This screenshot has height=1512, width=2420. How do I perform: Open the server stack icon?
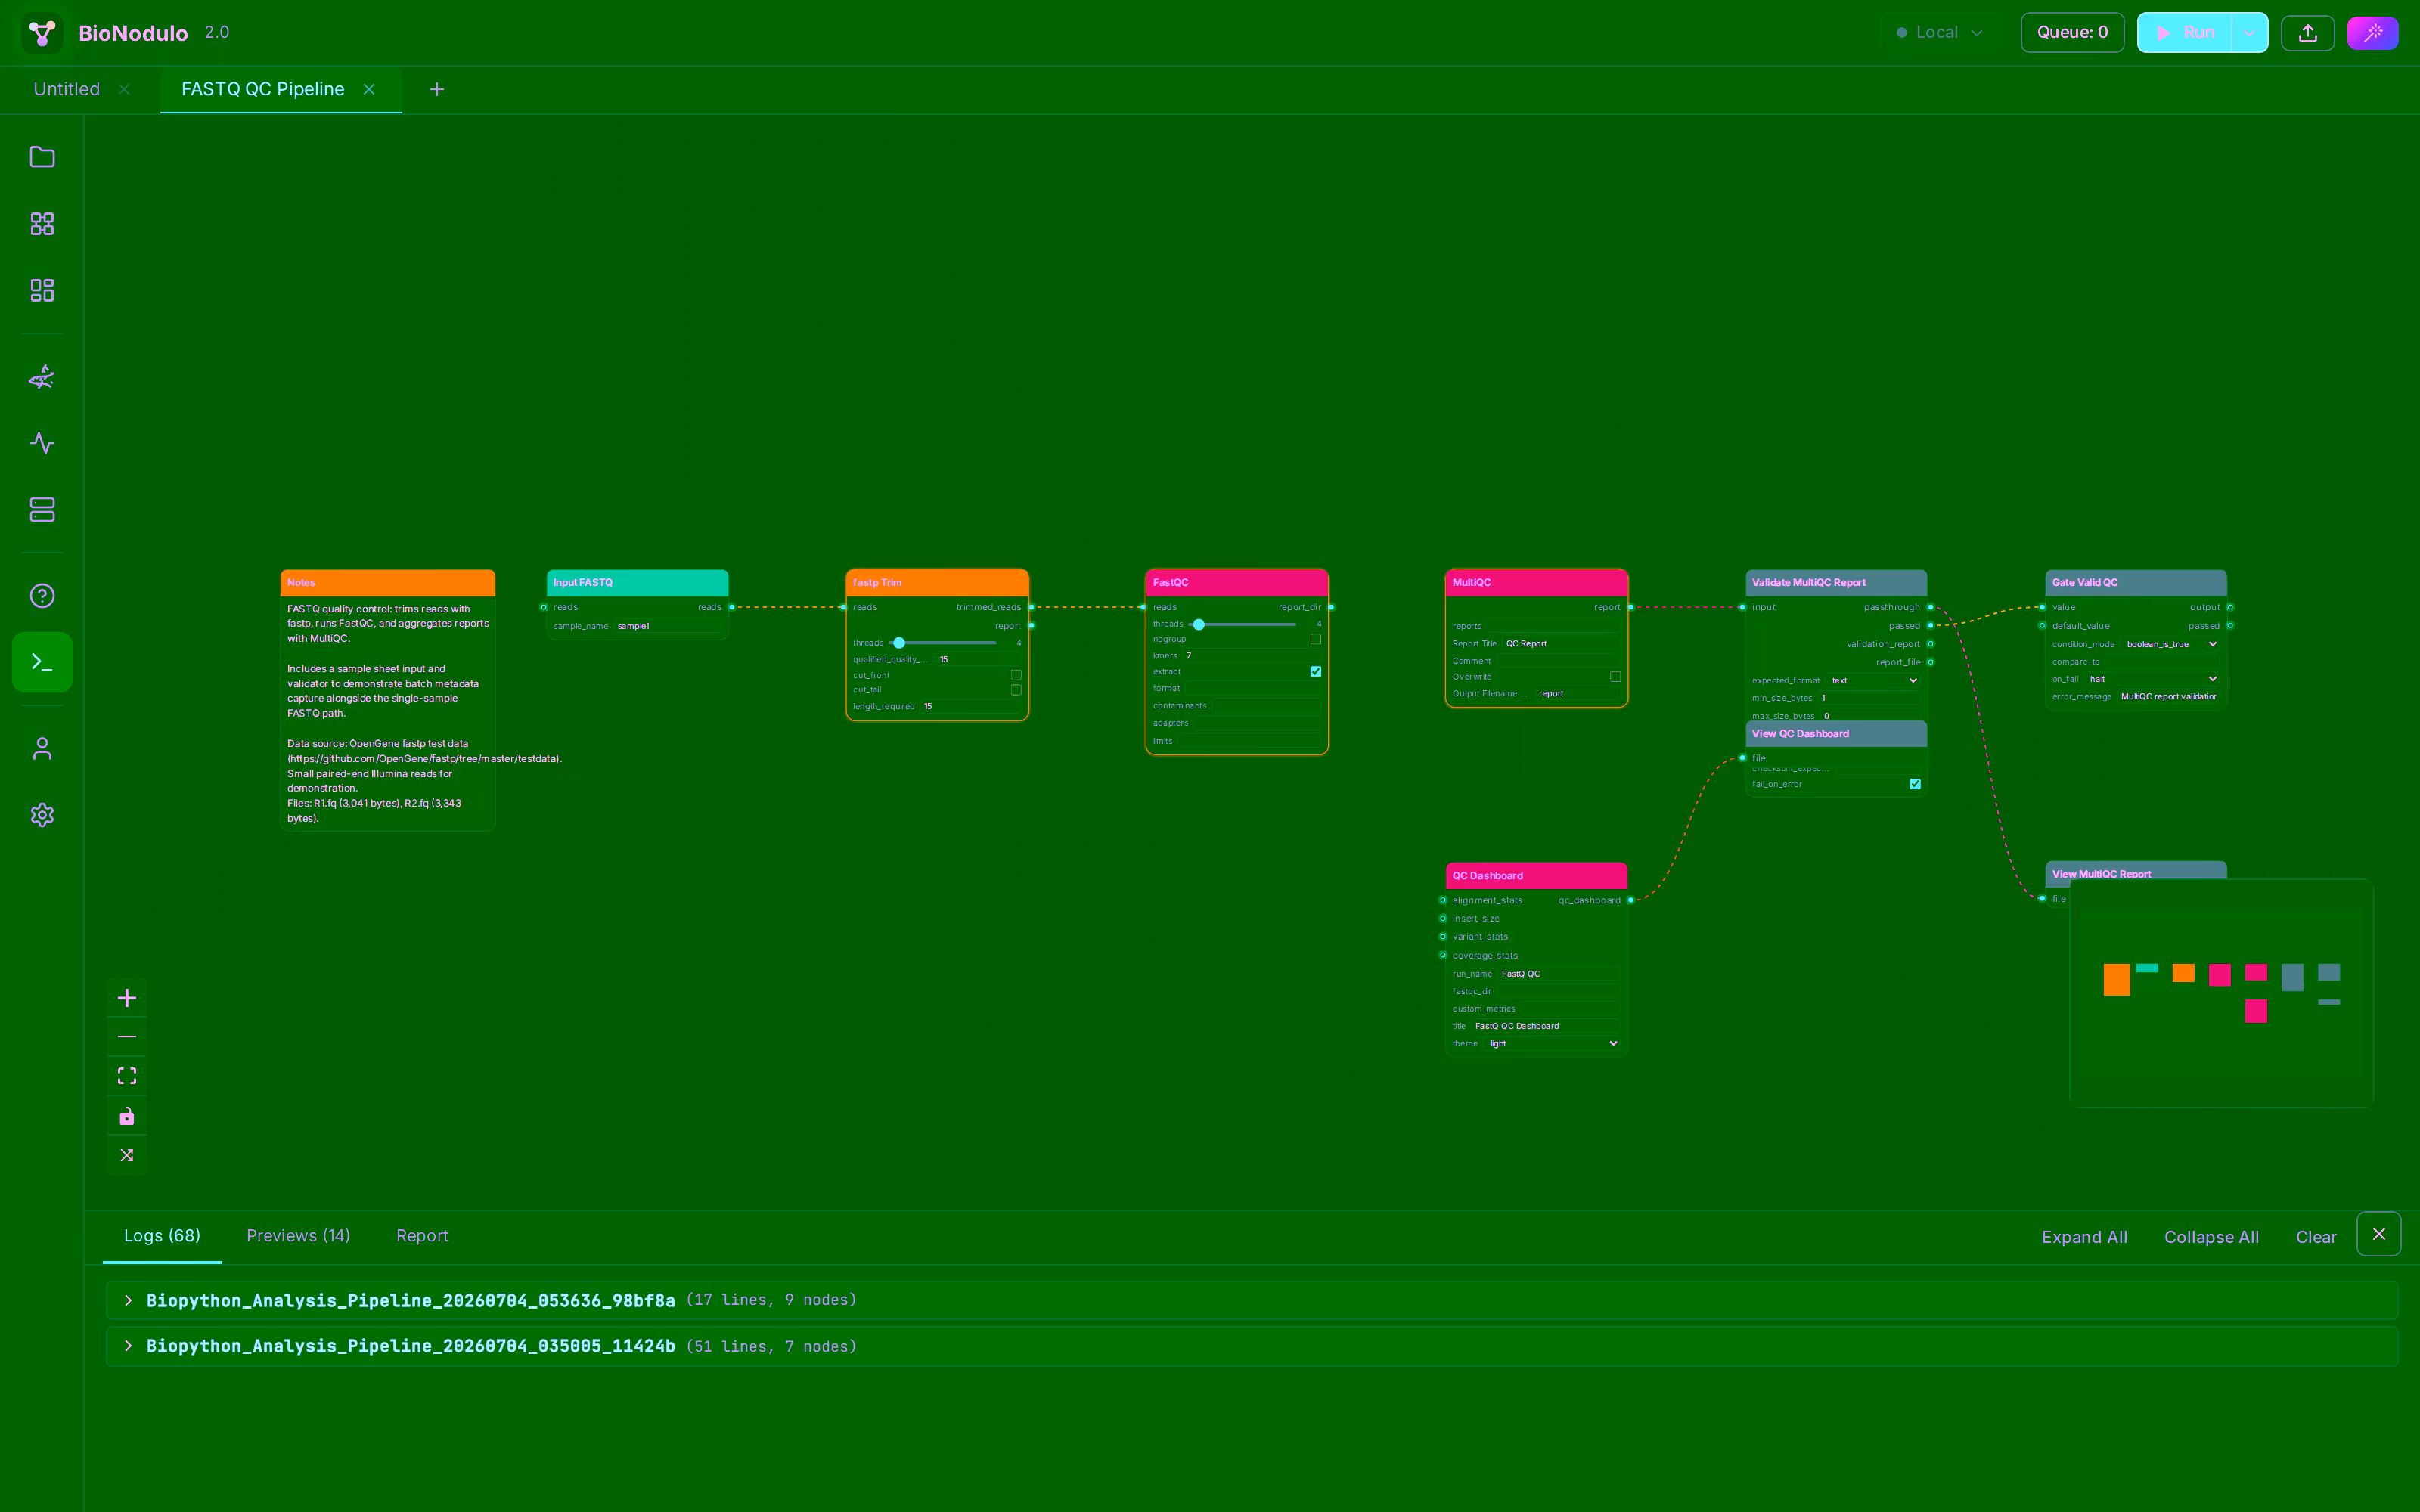click(x=42, y=509)
